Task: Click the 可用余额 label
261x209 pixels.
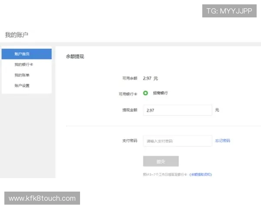Action: pos(130,78)
